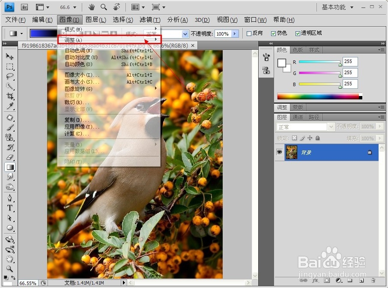Select the Crop tool
This screenshot has height=288, width=388.
point(10,96)
